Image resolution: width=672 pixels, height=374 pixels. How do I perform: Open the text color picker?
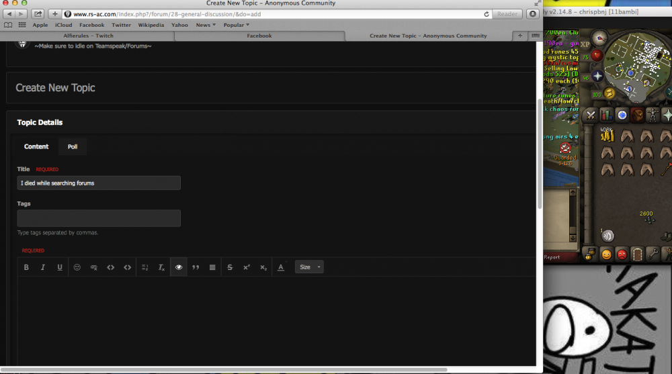[281, 267]
